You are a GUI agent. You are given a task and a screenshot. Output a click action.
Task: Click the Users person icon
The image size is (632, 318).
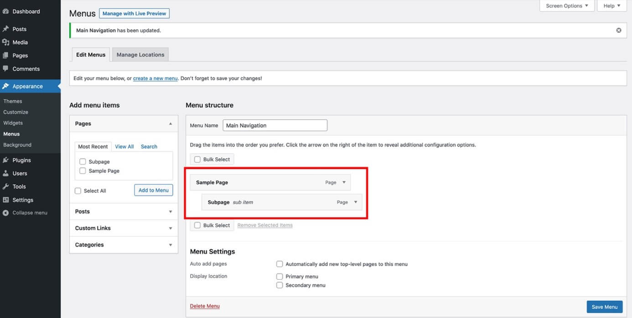click(6, 174)
